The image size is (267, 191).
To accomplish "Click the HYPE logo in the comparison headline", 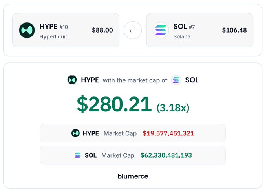I will click(72, 80).
